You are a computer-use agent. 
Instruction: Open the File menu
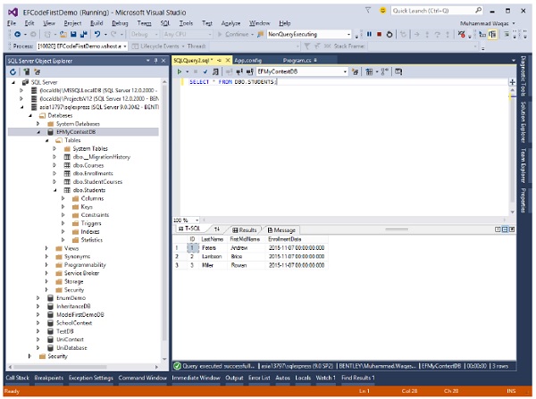click(x=12, y=23)
